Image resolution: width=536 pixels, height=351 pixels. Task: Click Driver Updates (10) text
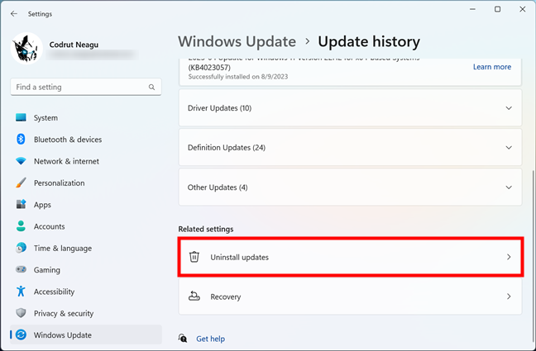pos(219,108)
